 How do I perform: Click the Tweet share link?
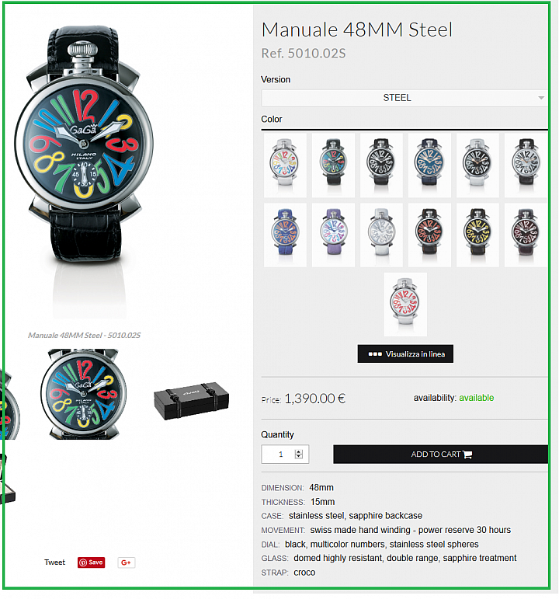point(54,562)
